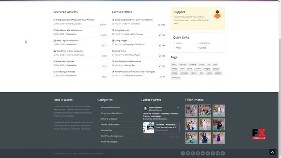Open Flickr photo of woman in purple dress

[219, 138]
